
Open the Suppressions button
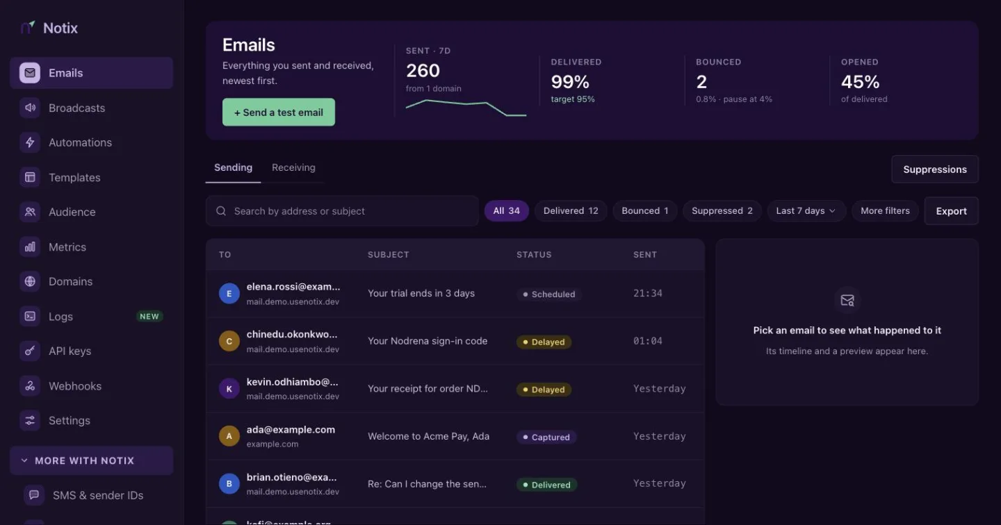935,169
